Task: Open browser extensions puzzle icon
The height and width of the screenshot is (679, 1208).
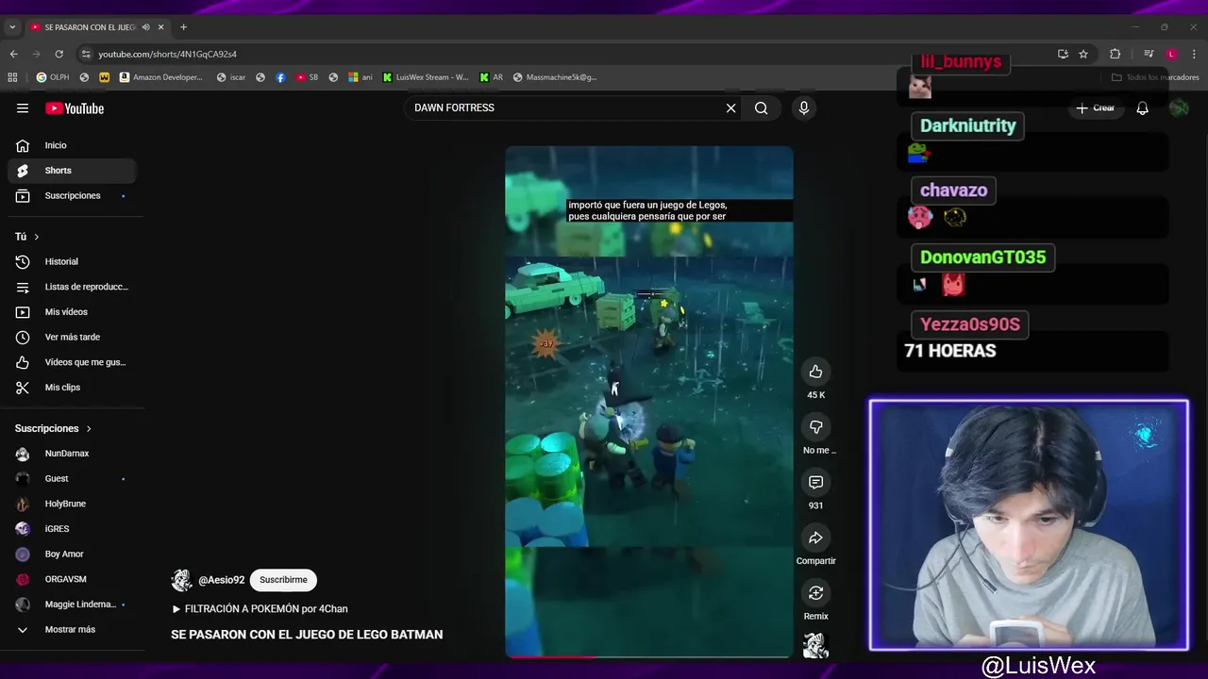Action: click(x=1115, y=54)
